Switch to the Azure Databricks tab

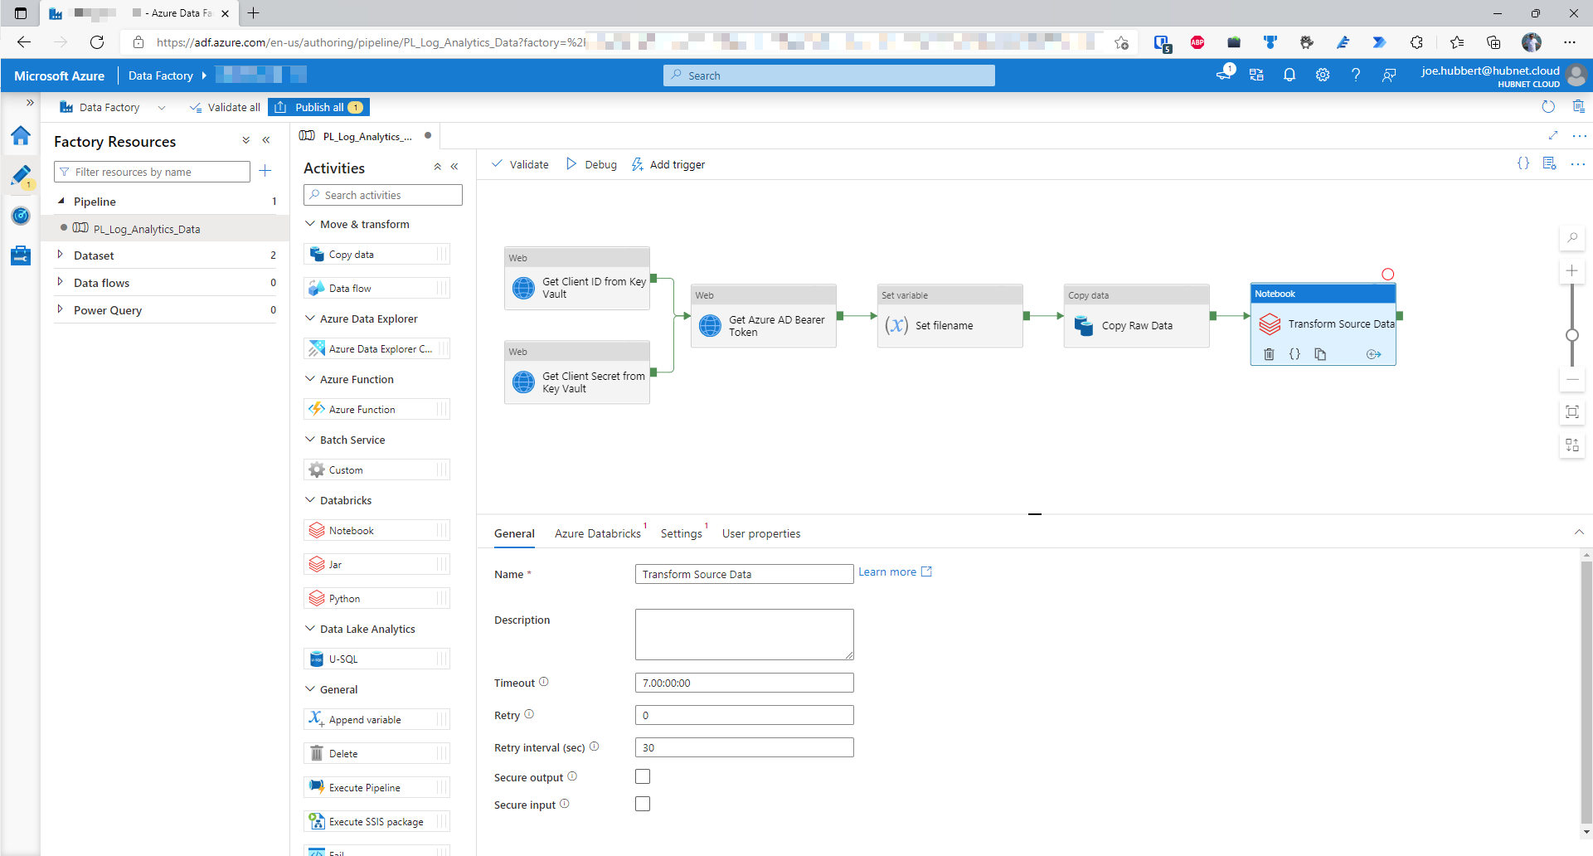(599, 533)
